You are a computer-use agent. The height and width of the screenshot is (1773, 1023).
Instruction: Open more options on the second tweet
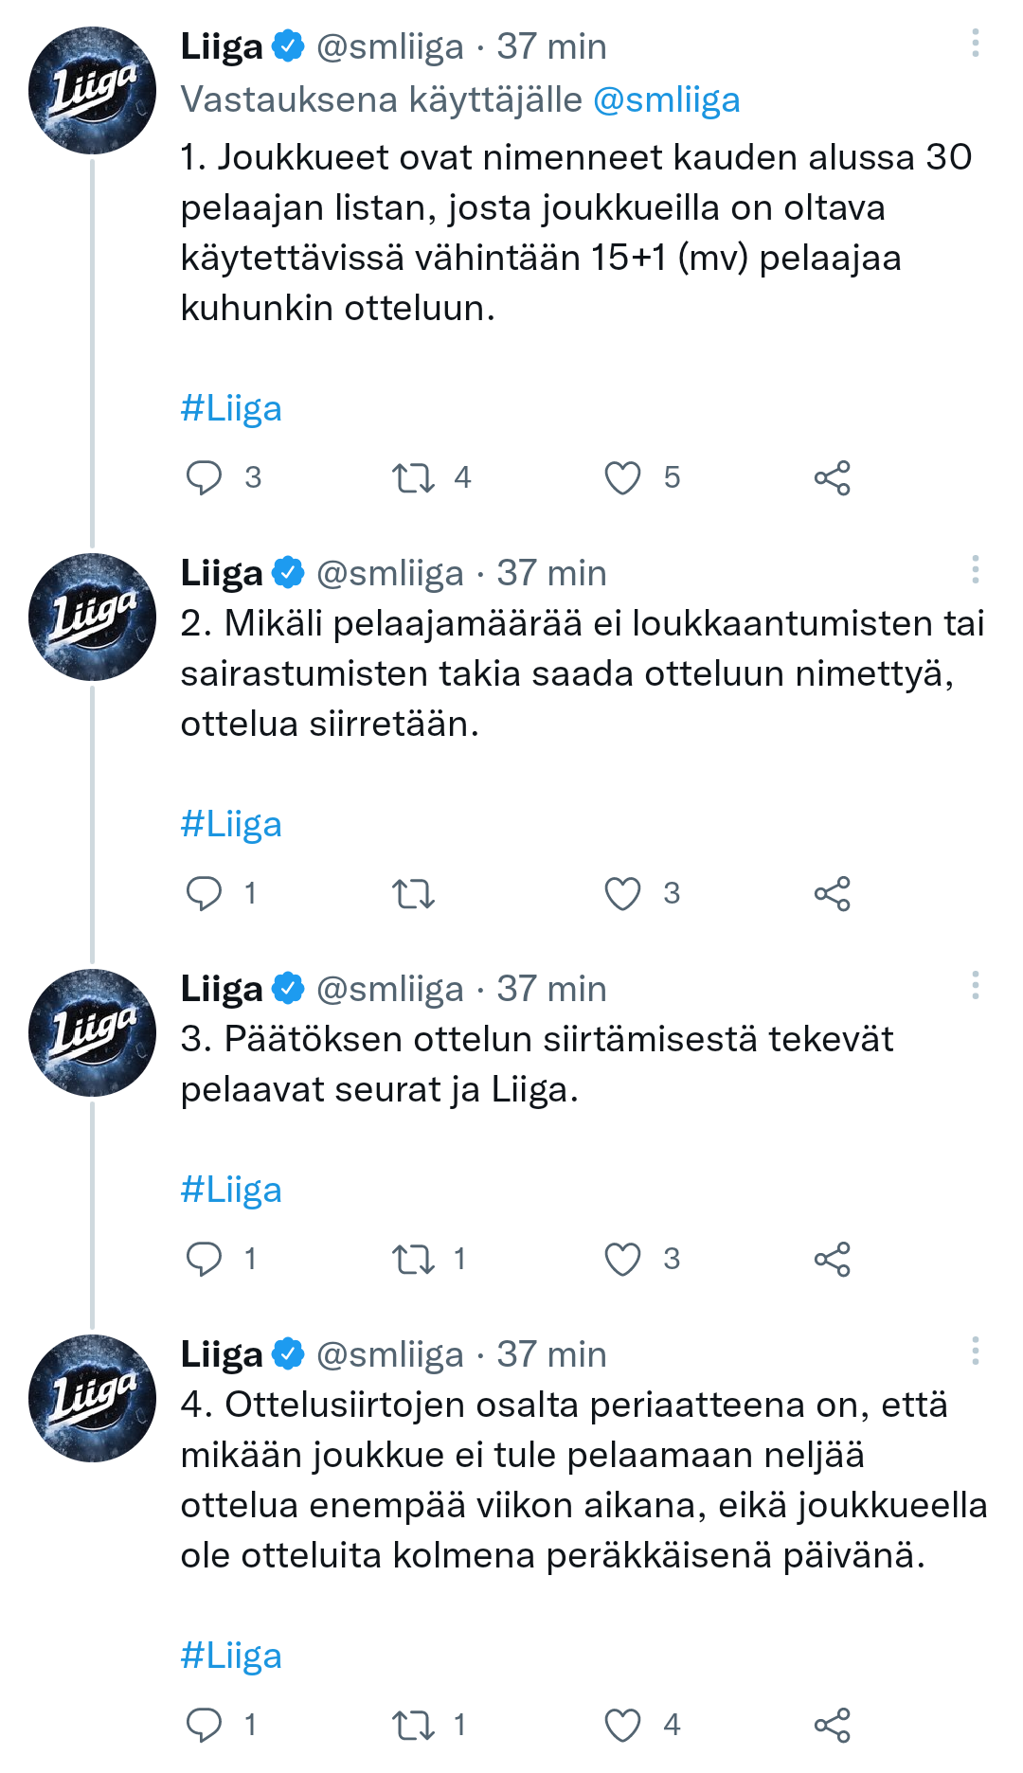[x=975, y=570]
